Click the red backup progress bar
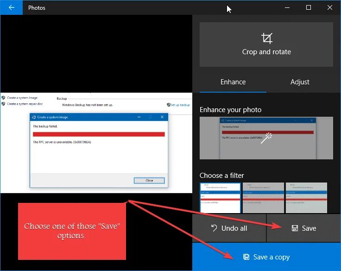Viewport: 341px width, 271px height. point(99,134)
